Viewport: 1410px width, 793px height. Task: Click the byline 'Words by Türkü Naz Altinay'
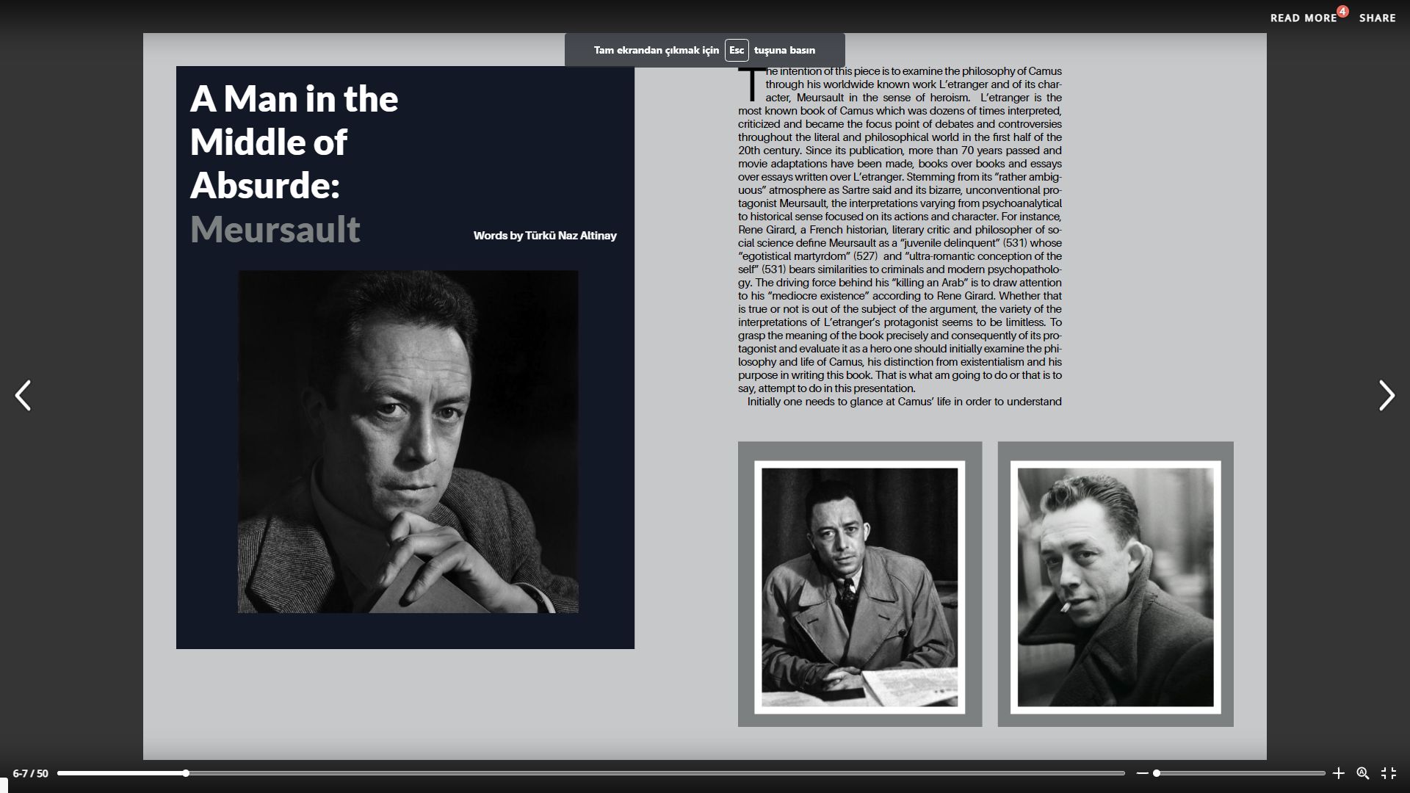click(x=545, y=236)
